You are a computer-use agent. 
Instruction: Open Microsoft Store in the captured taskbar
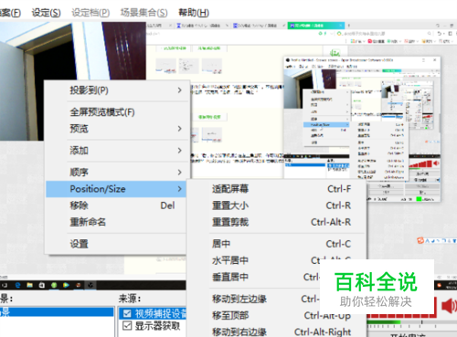click(42, 285)
